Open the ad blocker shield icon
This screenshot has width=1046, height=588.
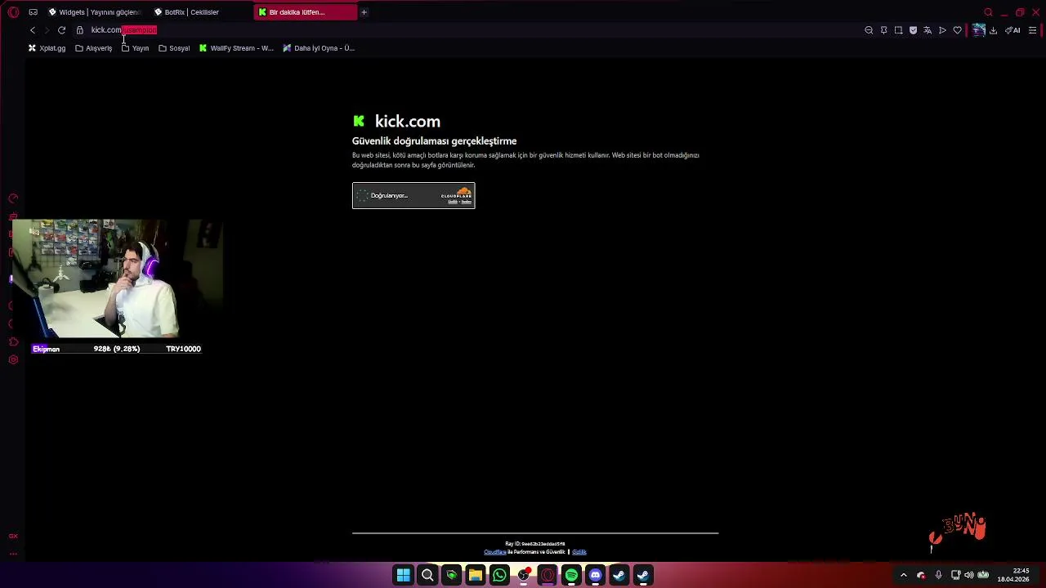(x=913, y=30)
